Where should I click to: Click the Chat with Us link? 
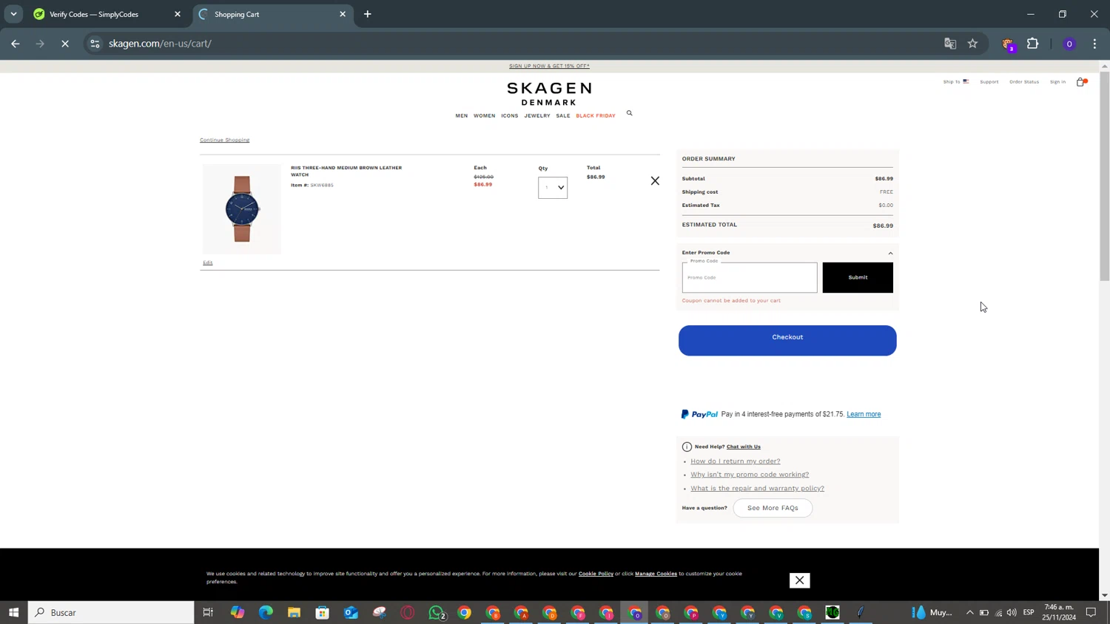(x=744, y=447)
